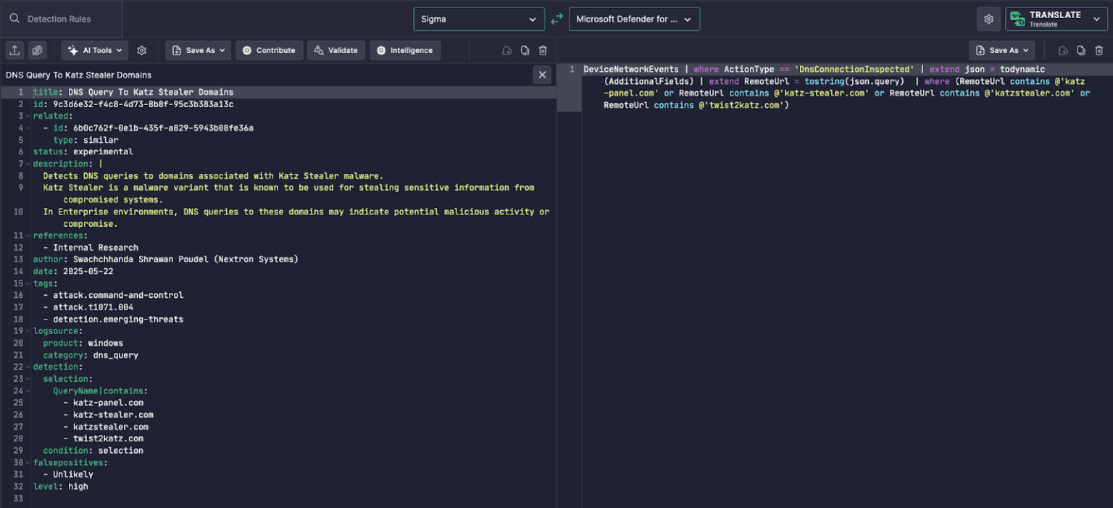The image size is (1113, 508).
Task: Delete the Sigma rule with trash icon
Action: (543, 51)
